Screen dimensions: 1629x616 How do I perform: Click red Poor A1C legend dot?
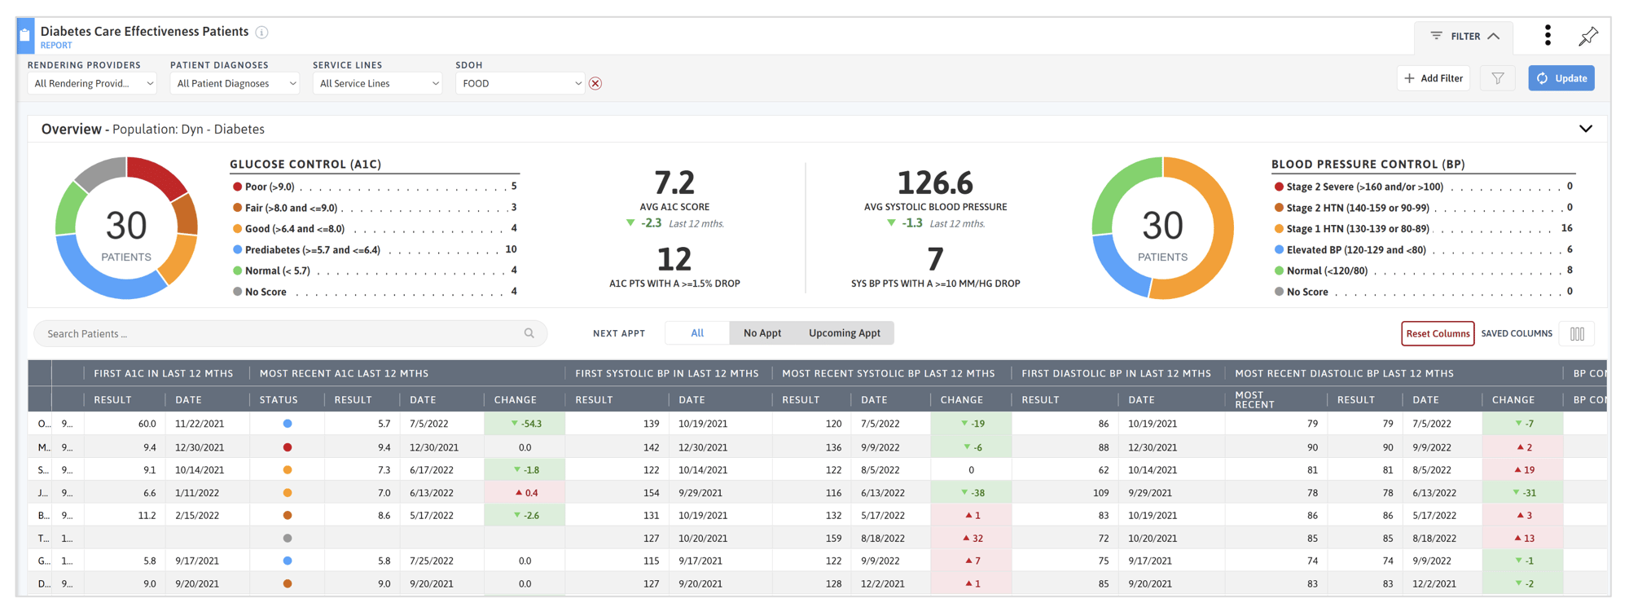click(238, 187)
